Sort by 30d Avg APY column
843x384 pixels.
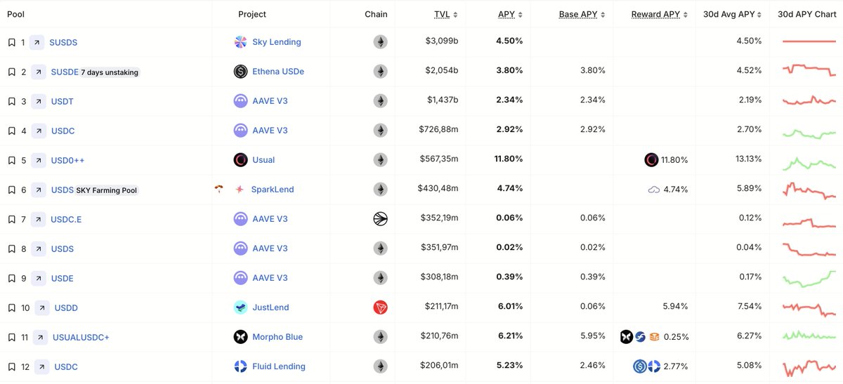tap(733, 14)
